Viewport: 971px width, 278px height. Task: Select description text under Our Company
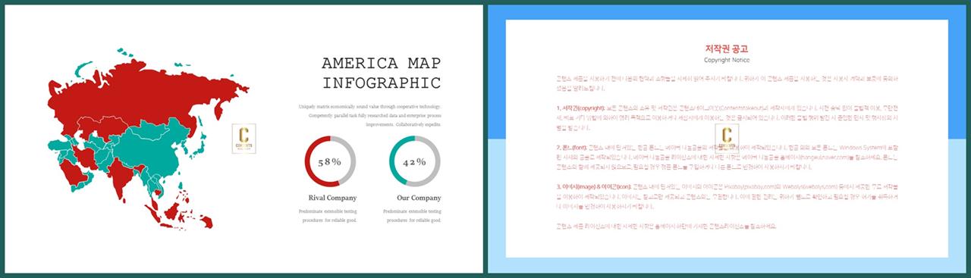pos(413,216)
